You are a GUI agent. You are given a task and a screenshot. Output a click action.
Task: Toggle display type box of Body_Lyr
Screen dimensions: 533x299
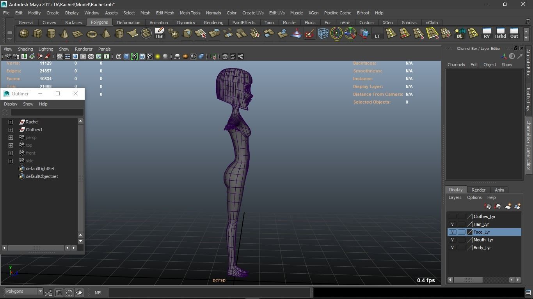click(462, 248)
